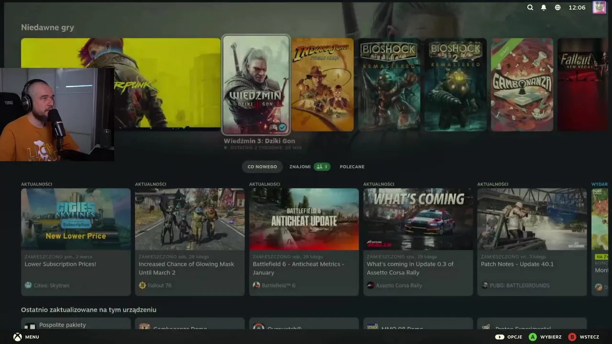Viewport: 612px width, 344px height.
Task: Open Gambonanza game cover
Action: (x=522, y=85)
